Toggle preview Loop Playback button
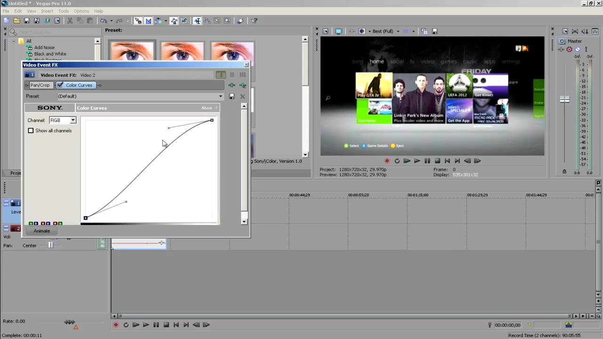603x339 pixels. [x=397, y=161]
